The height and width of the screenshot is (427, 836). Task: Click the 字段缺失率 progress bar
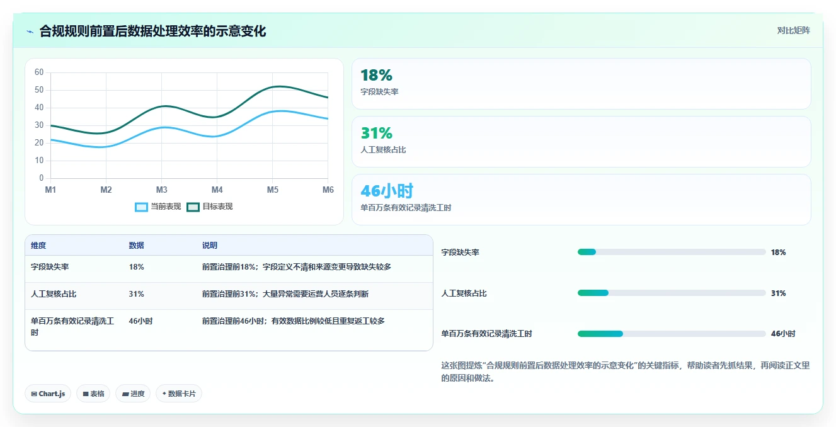672,252
